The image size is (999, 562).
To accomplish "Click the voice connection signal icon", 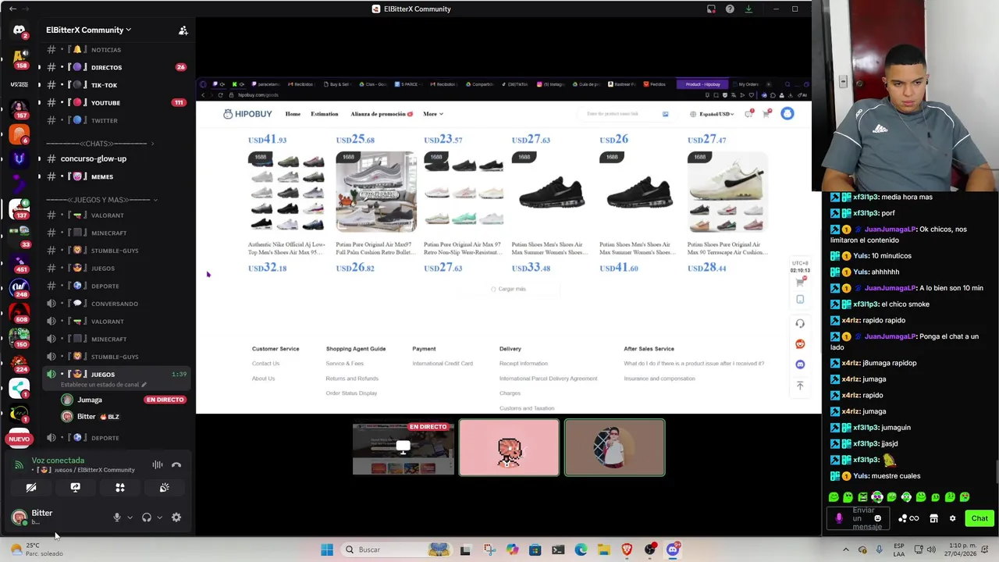I will pos(20,465).
